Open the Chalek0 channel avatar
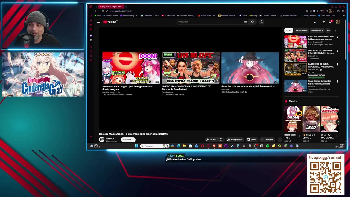 [x=102, y=140]
